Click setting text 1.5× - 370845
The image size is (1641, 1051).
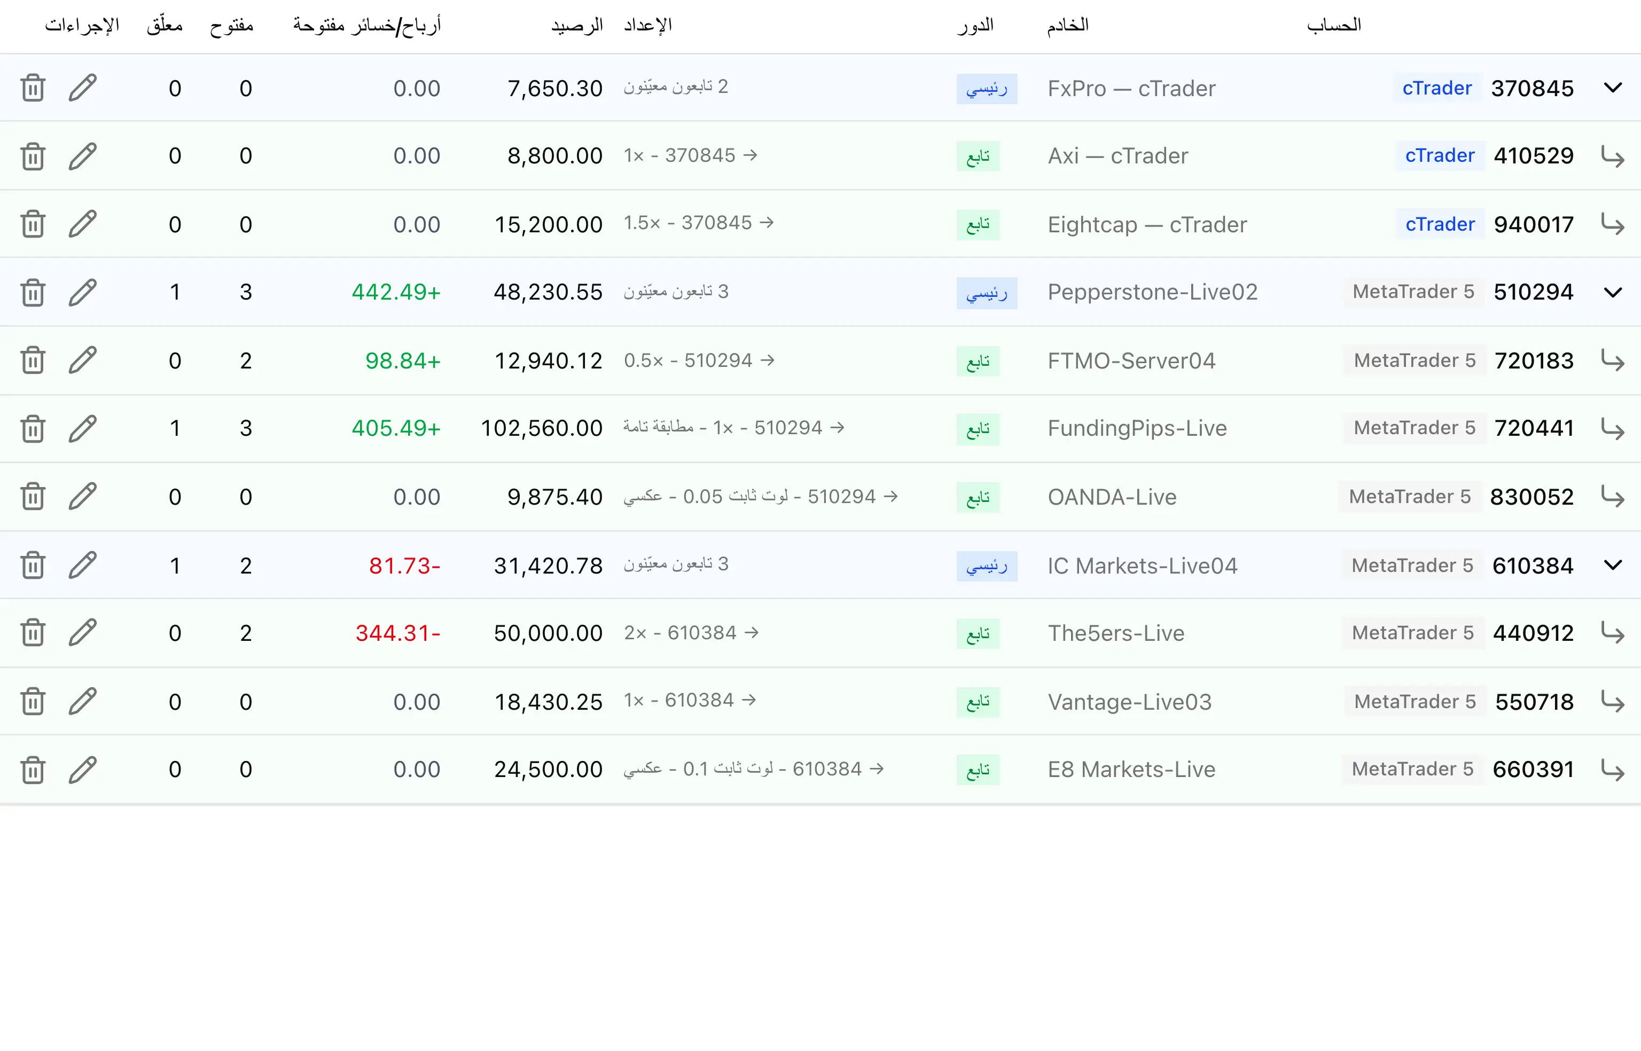pyautogui.click(x=698, y=223)
